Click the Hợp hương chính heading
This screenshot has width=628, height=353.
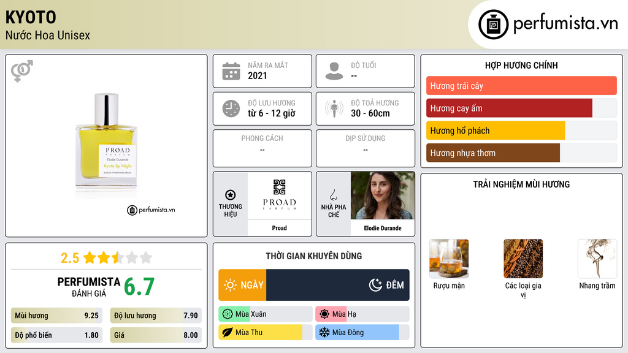(521, 65)
